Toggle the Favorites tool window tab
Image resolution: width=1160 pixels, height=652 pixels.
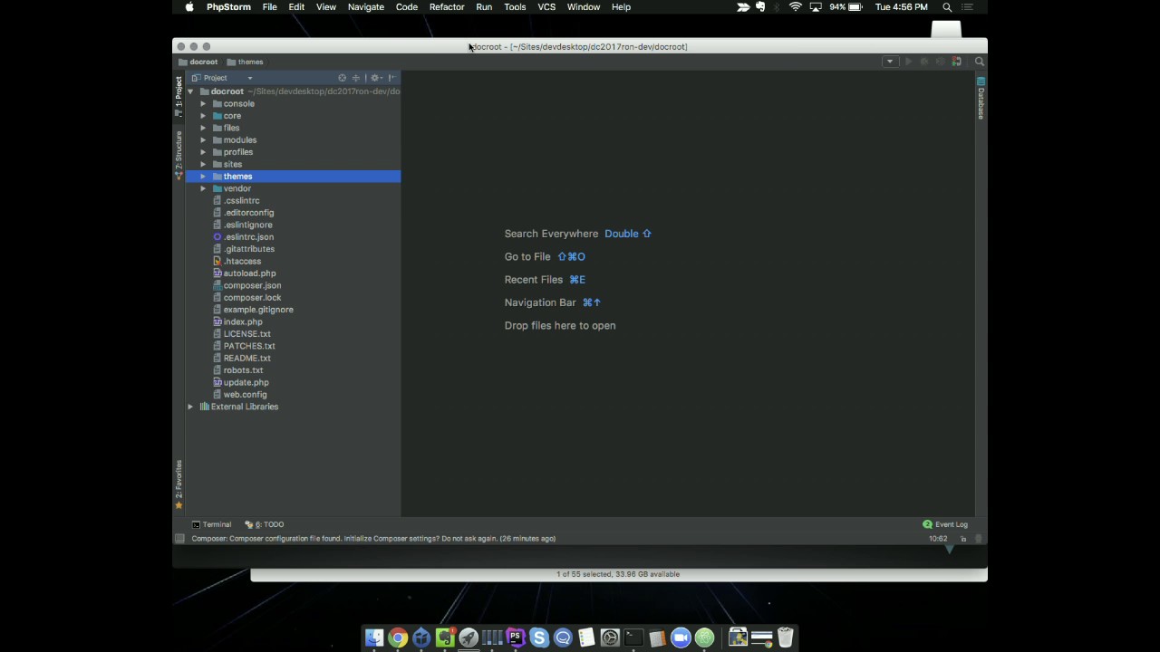click(x=179, y=484)
